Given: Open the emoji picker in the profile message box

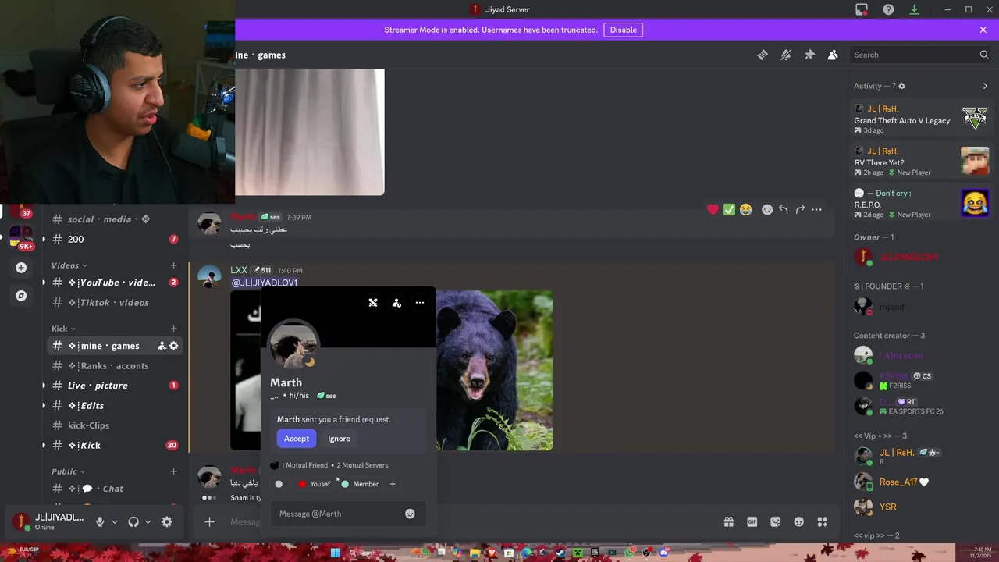Looking at the screenshot, I should 410,514.
